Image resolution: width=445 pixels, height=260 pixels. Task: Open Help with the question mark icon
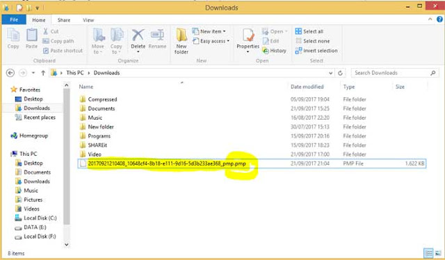(439, 19)
